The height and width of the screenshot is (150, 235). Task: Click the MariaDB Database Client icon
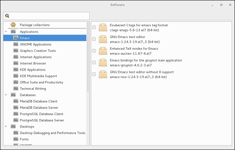pyautogui.click(x=16, y=101)
